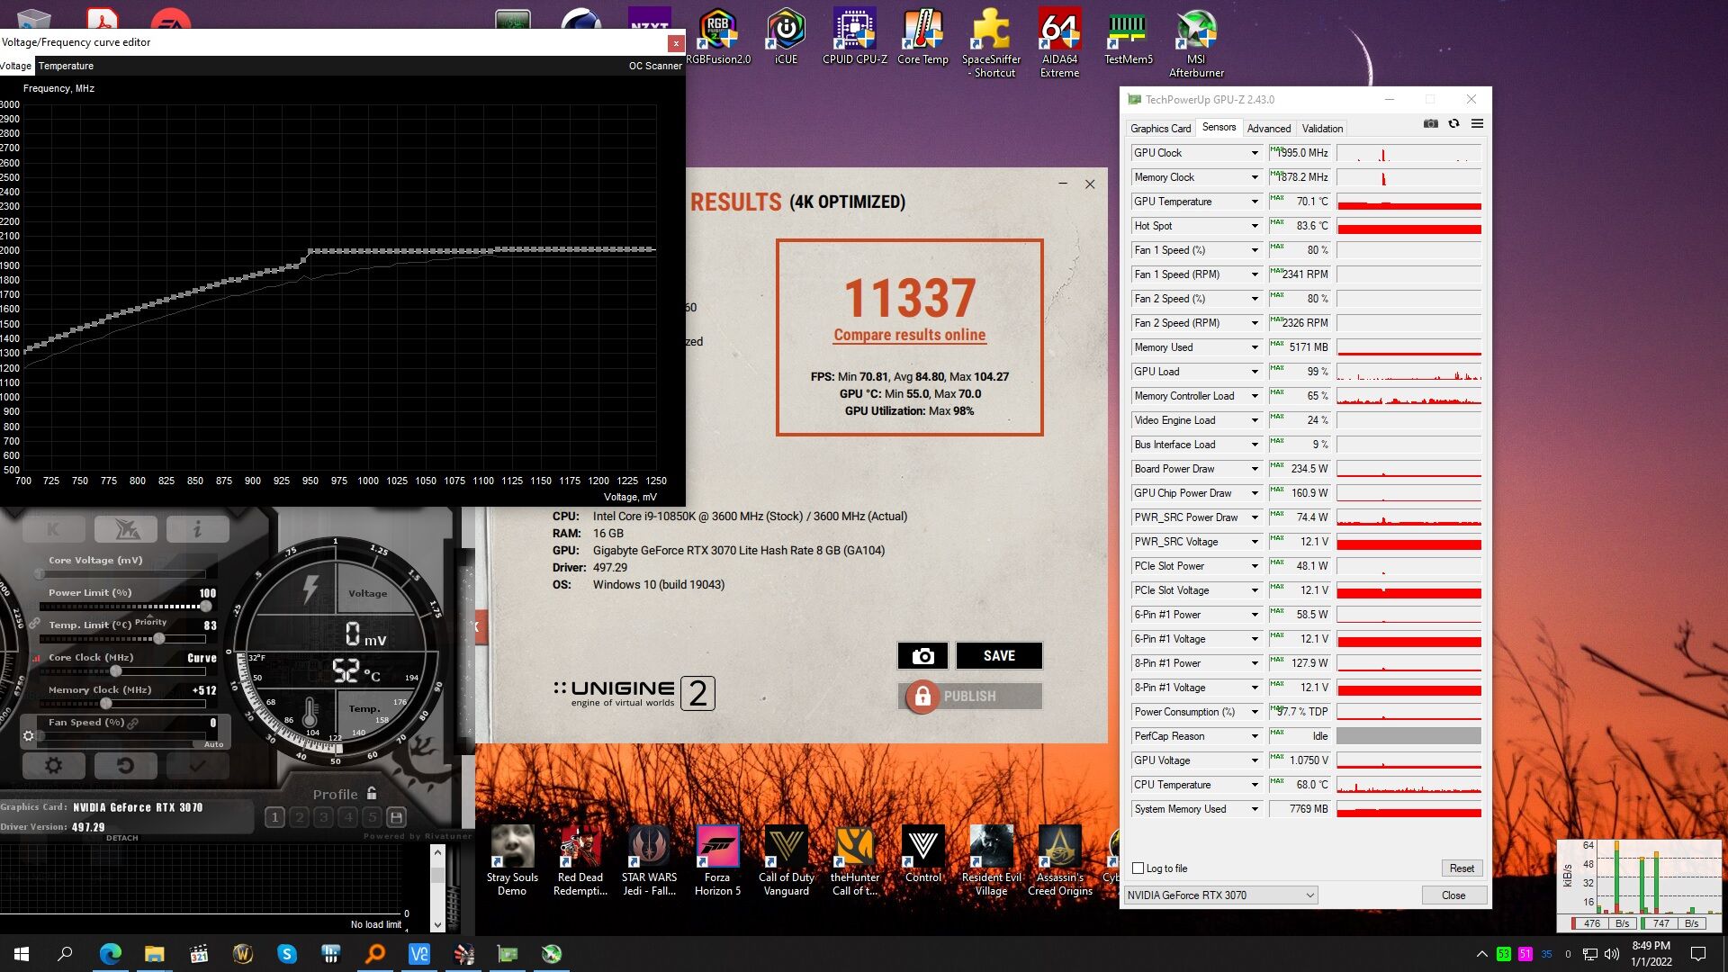
Task: Open the iCUE desktop shortcut
Action: pyautogui.click(x=786, y=37)
